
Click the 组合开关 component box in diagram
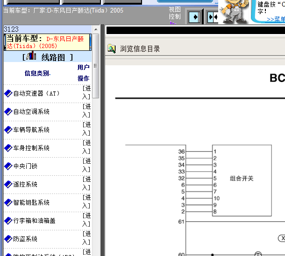coord(242,180)
